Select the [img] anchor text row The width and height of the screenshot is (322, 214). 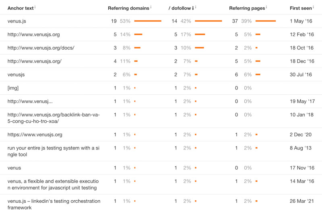click(13, 88)
